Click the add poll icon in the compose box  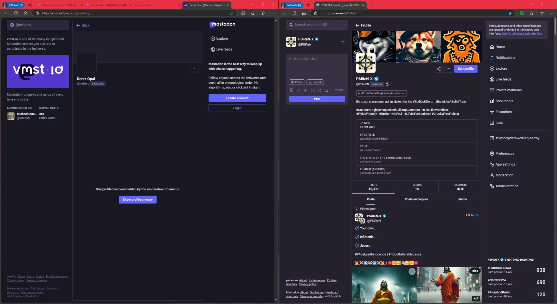click(x=298, y=90)
